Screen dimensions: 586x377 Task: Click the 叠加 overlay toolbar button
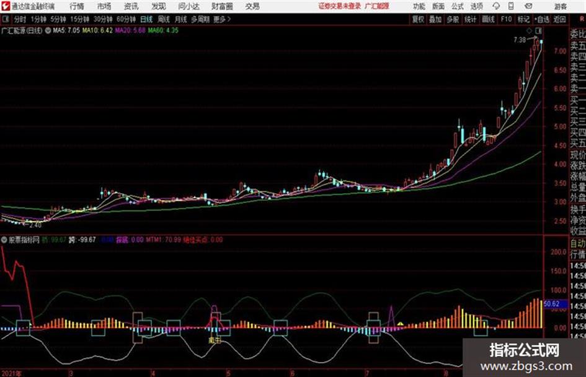(435, 19)
